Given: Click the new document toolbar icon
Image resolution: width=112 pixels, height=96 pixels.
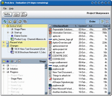Looking at the screenshot, I should coord(20,21).
